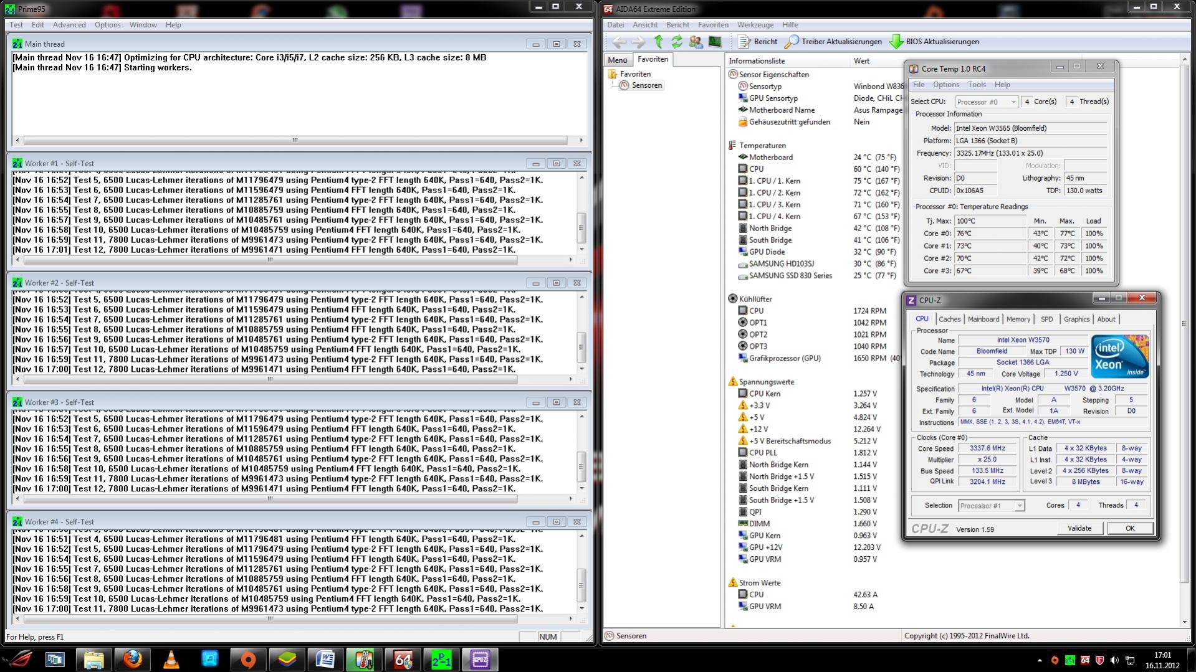Click the red G Data shield tray icon

click(x=1100, y=660)
